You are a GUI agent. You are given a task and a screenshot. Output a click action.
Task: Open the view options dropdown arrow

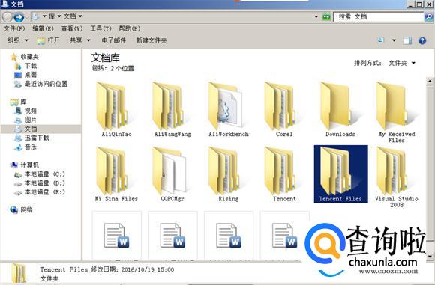pos(394,40)
